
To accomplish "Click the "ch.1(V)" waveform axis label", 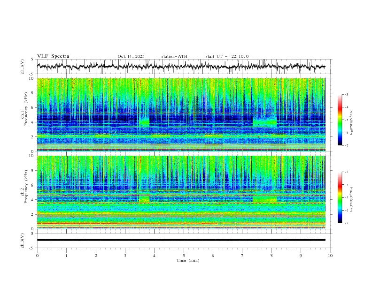I will coord(23,67).
